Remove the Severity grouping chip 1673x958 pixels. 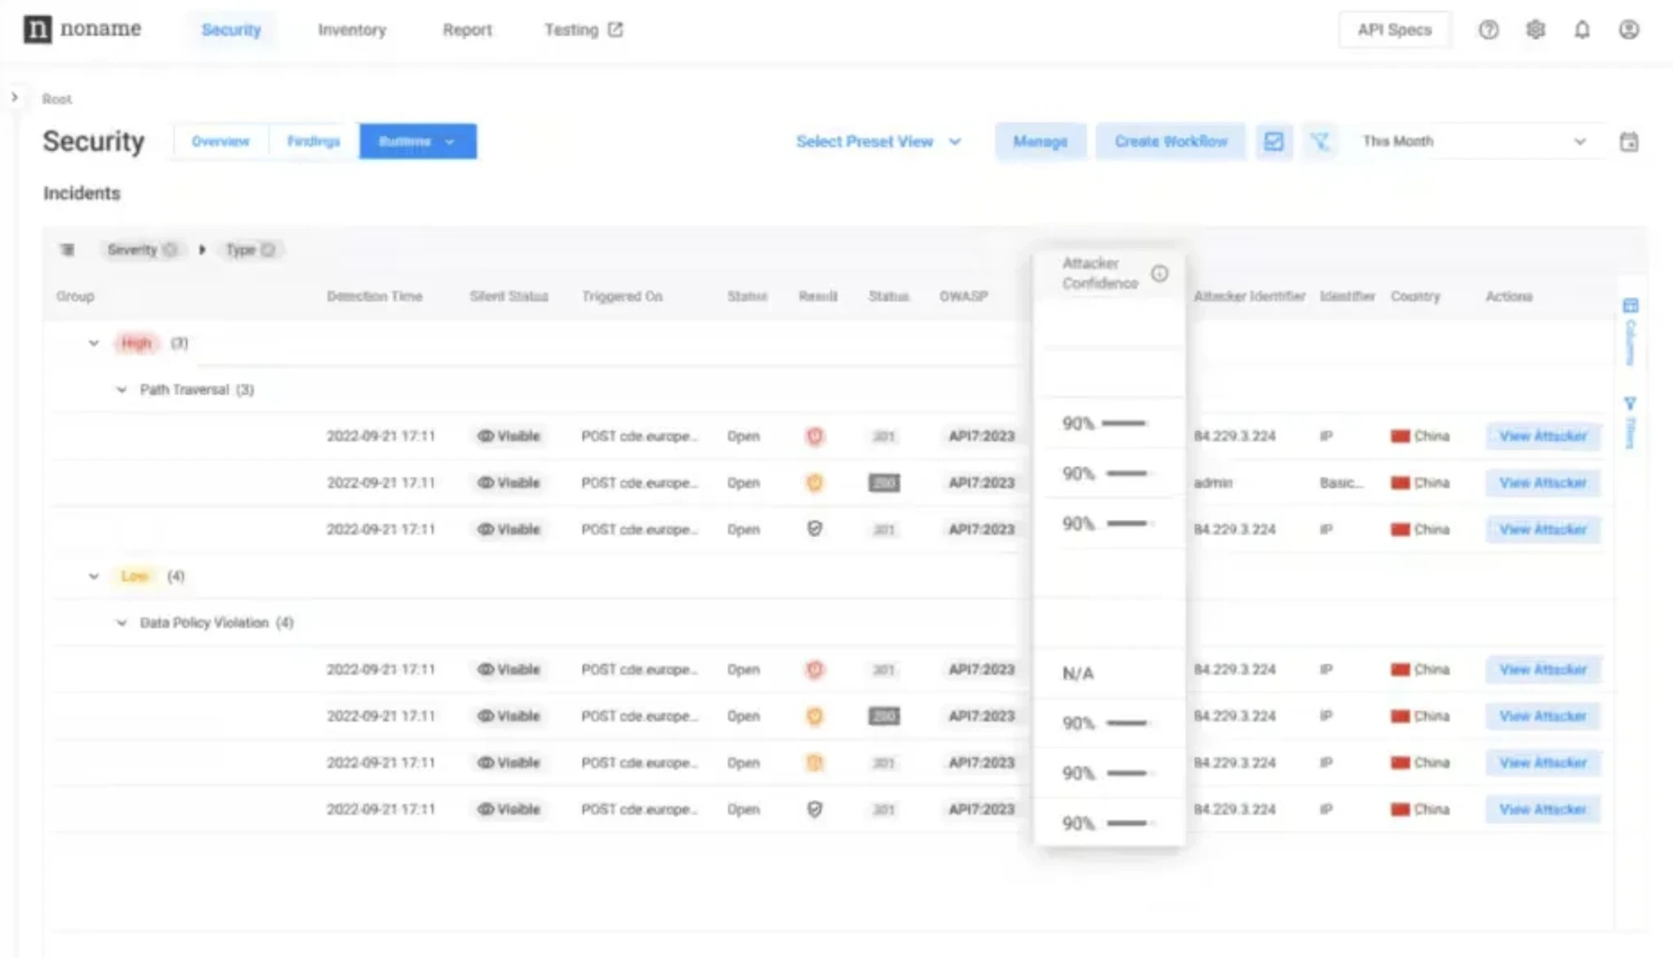tap(171, 250)
